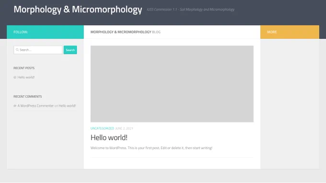The image size is (326, 183).
Task: Click the 'Morphology & Micromorphology BLOG' heading
Action: tap(126, 32)
